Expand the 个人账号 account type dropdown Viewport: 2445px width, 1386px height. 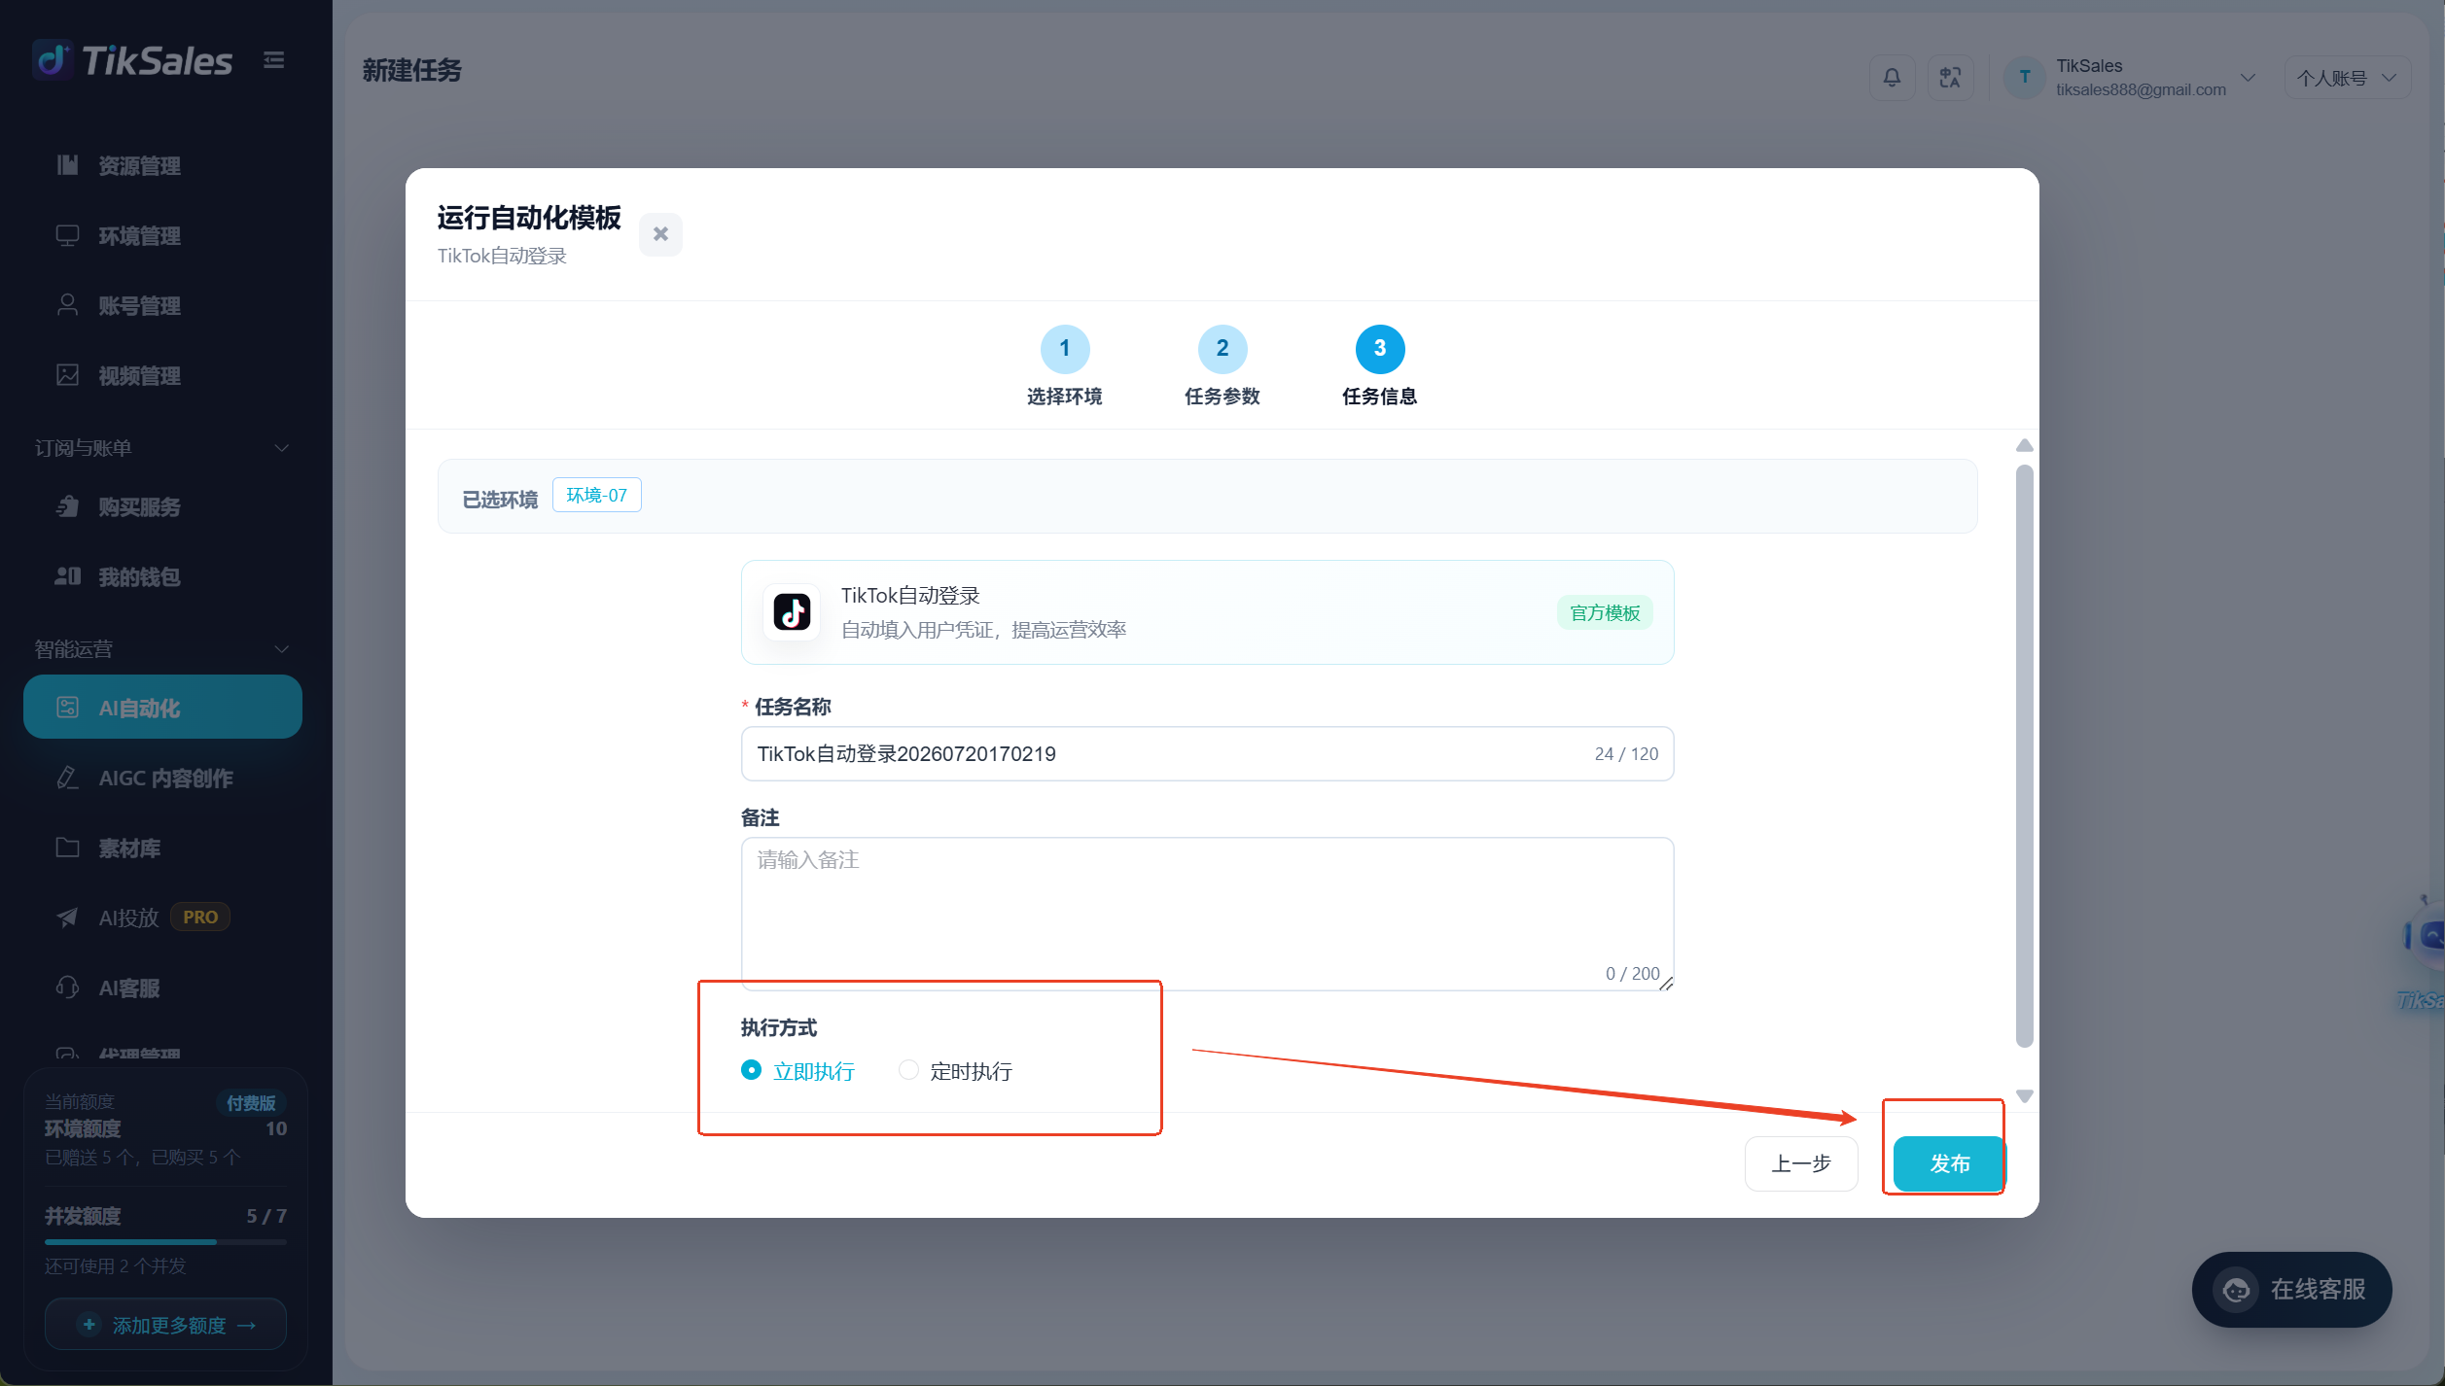click(x=2346, y=78)
